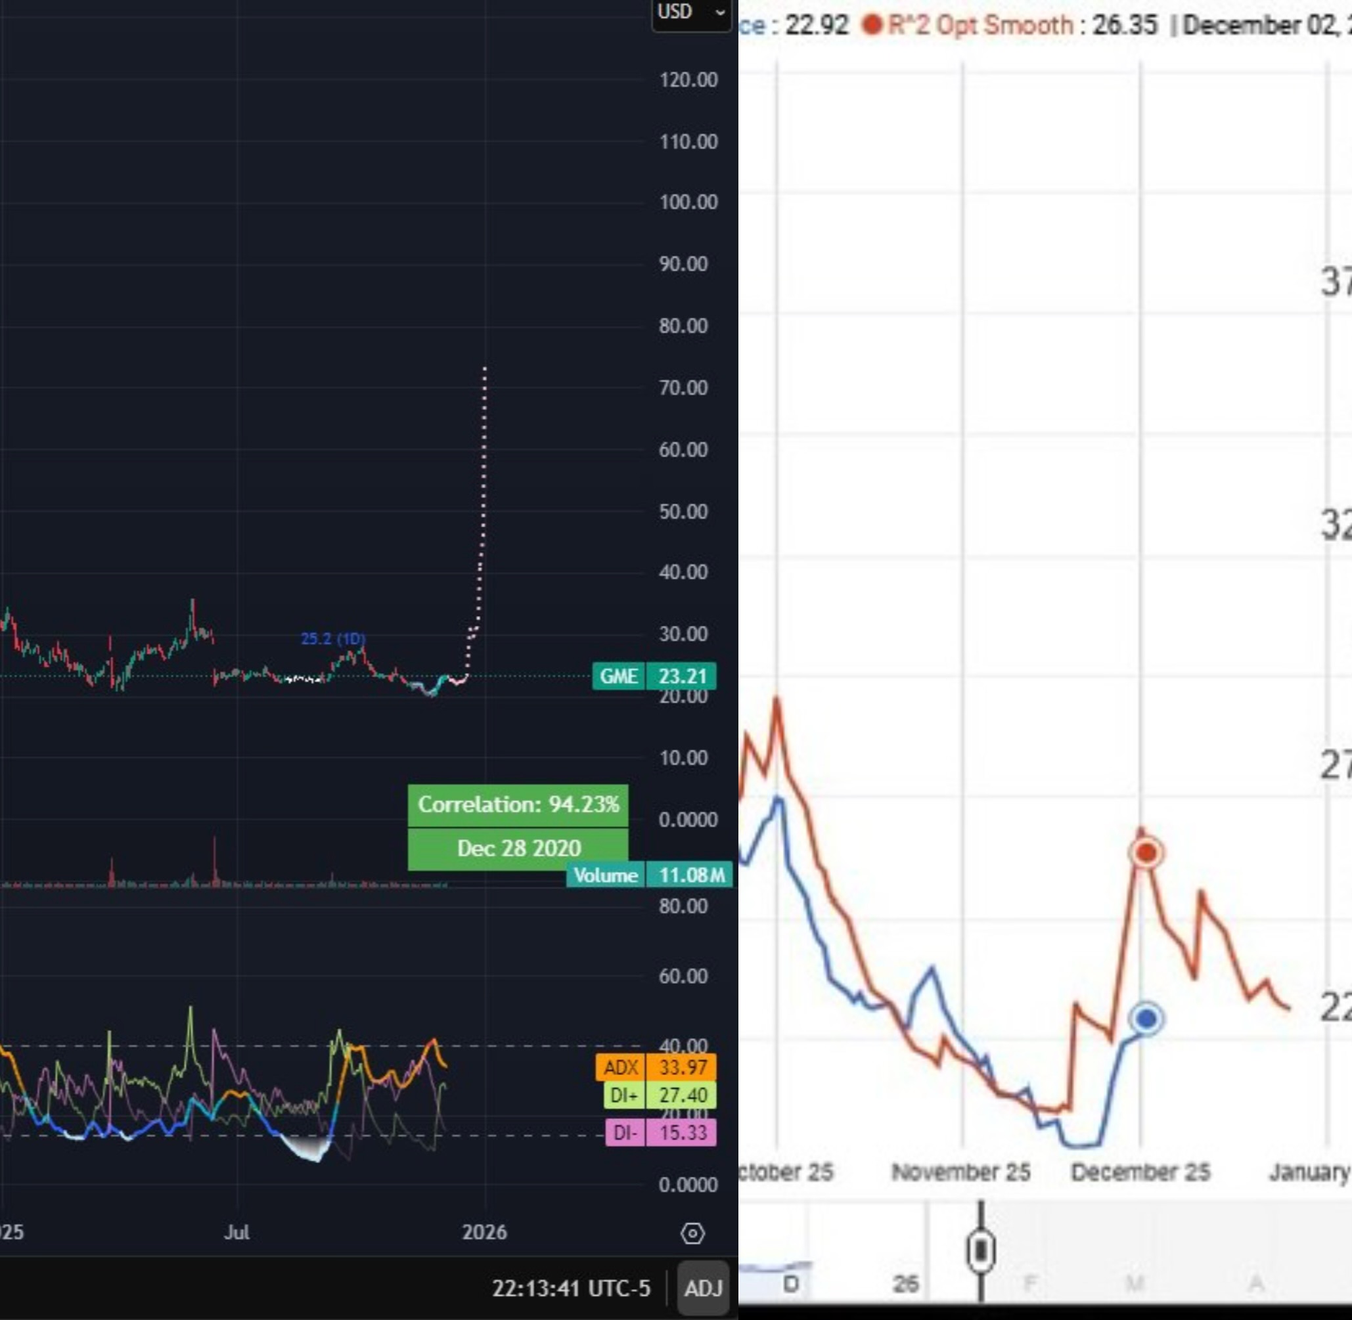This screenshot has height=1320, width=1352.
Task: Click the blue data point marker
Action: [1146, 1019]
